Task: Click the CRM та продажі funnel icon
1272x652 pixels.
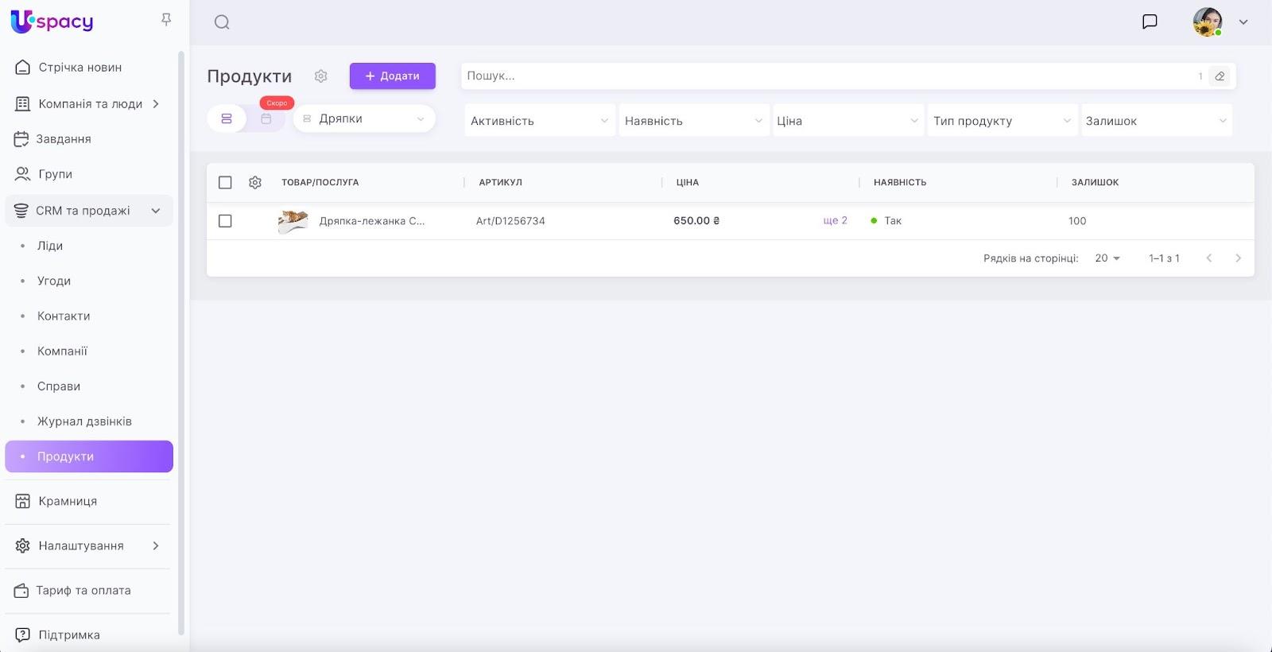Action: pyautogui.click(x=21, y=211)
